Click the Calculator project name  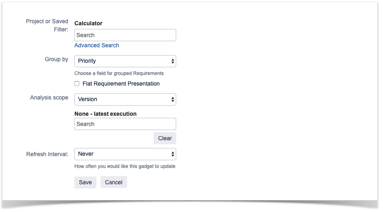click(88, 23)
